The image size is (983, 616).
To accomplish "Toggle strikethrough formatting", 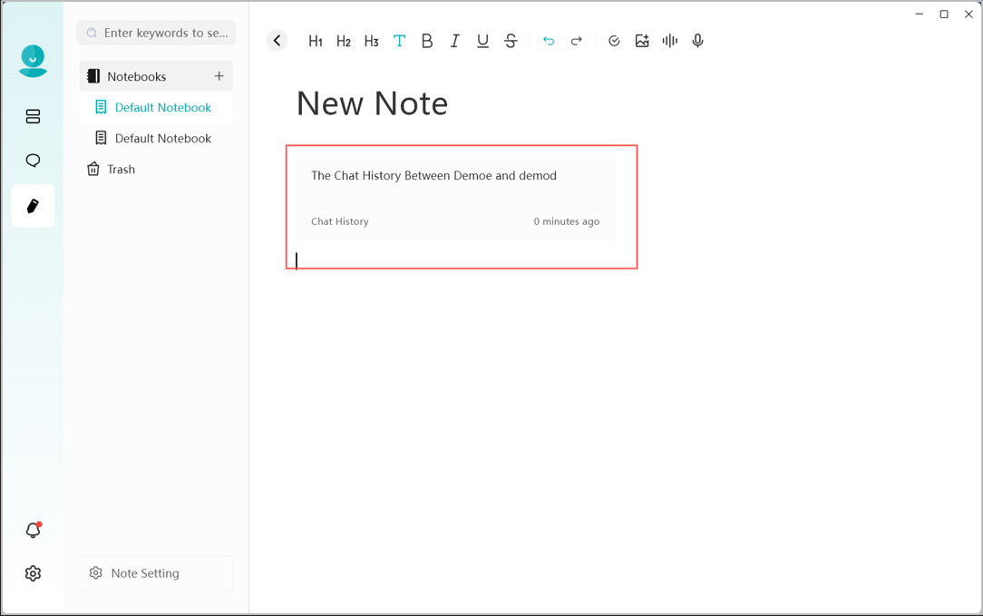I will pyautogui.click(x=511, y=42).
